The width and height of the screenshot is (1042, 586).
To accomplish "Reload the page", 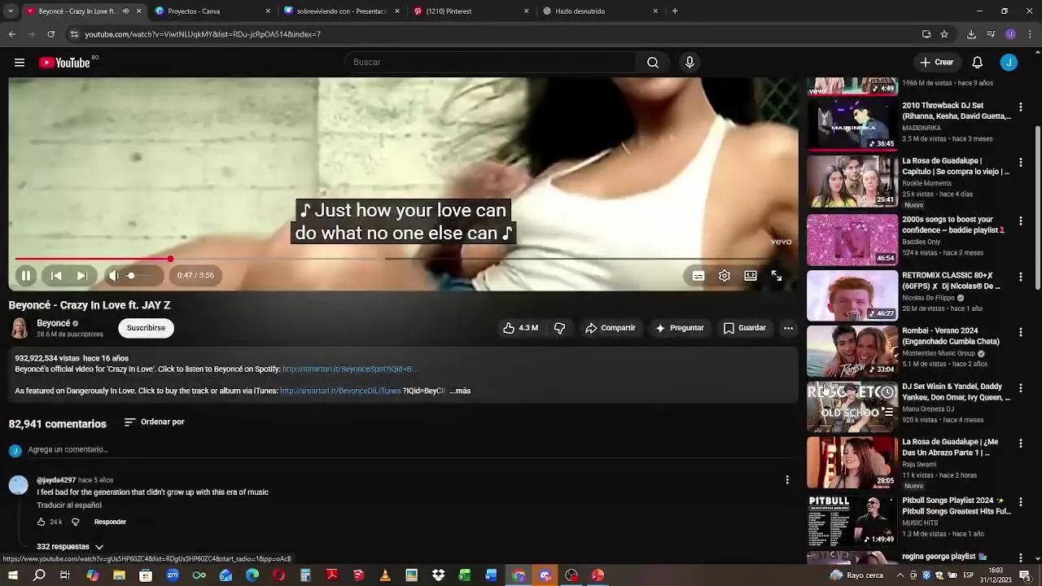I will click(50, 34).
